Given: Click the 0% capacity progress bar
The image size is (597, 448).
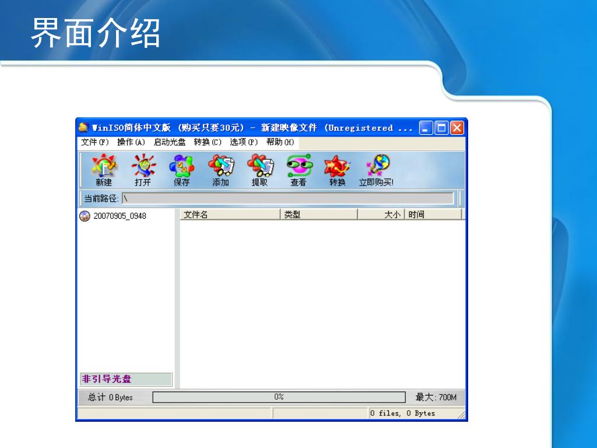Looking at the screenshot, I should click(x=279, y=397).
